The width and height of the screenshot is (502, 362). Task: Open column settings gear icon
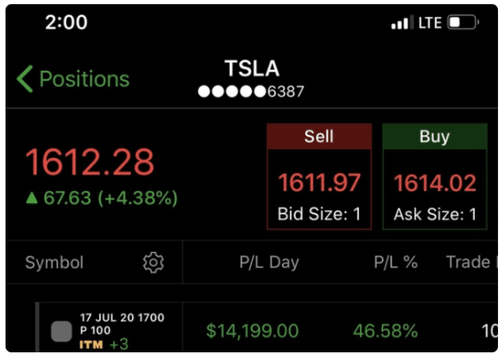pos(153,262)
